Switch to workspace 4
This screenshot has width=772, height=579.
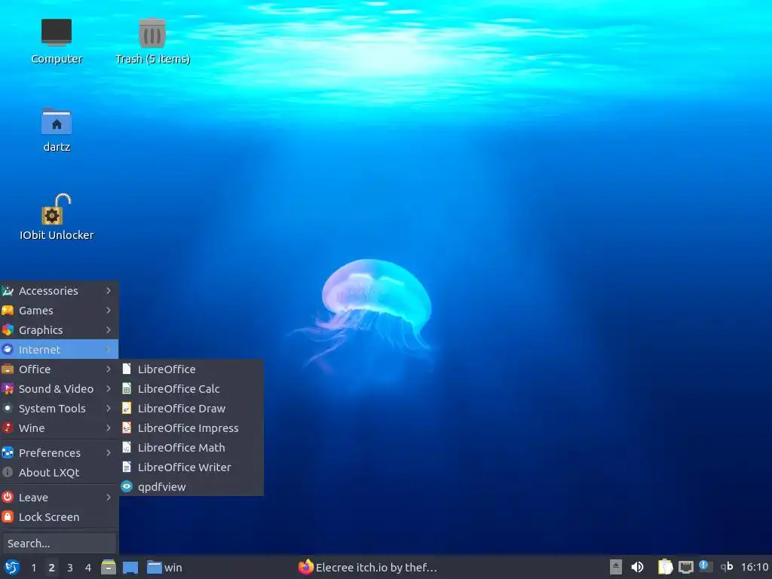[x=87, y=568]
